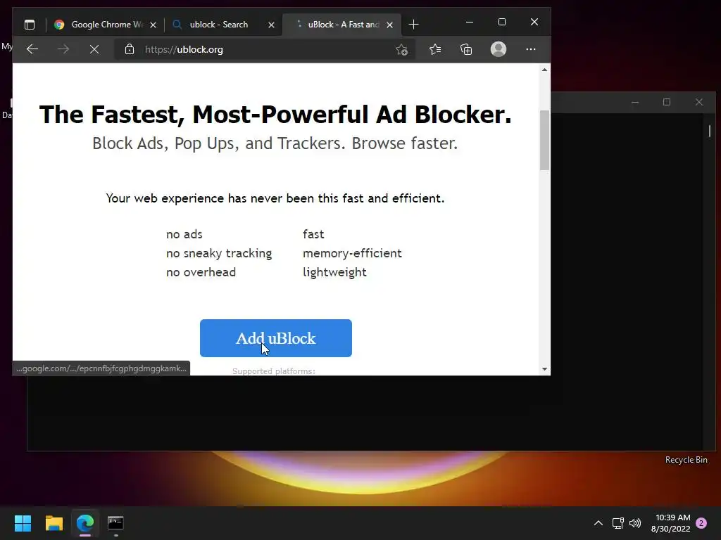
Task: Open the tab actions menu icon
Action: tap(30, 25)
